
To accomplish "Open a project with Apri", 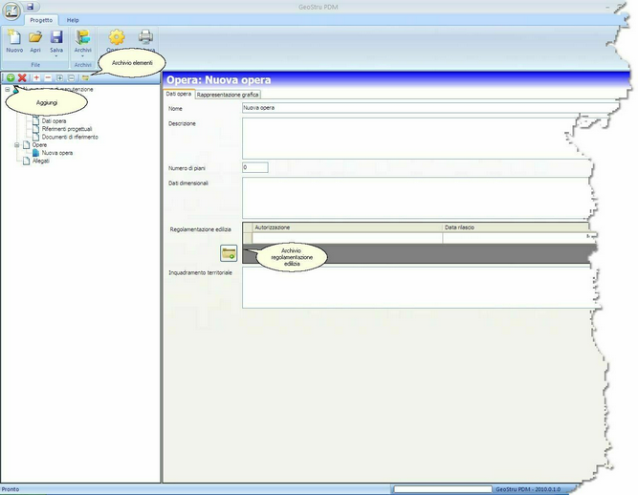I will 35,41.
